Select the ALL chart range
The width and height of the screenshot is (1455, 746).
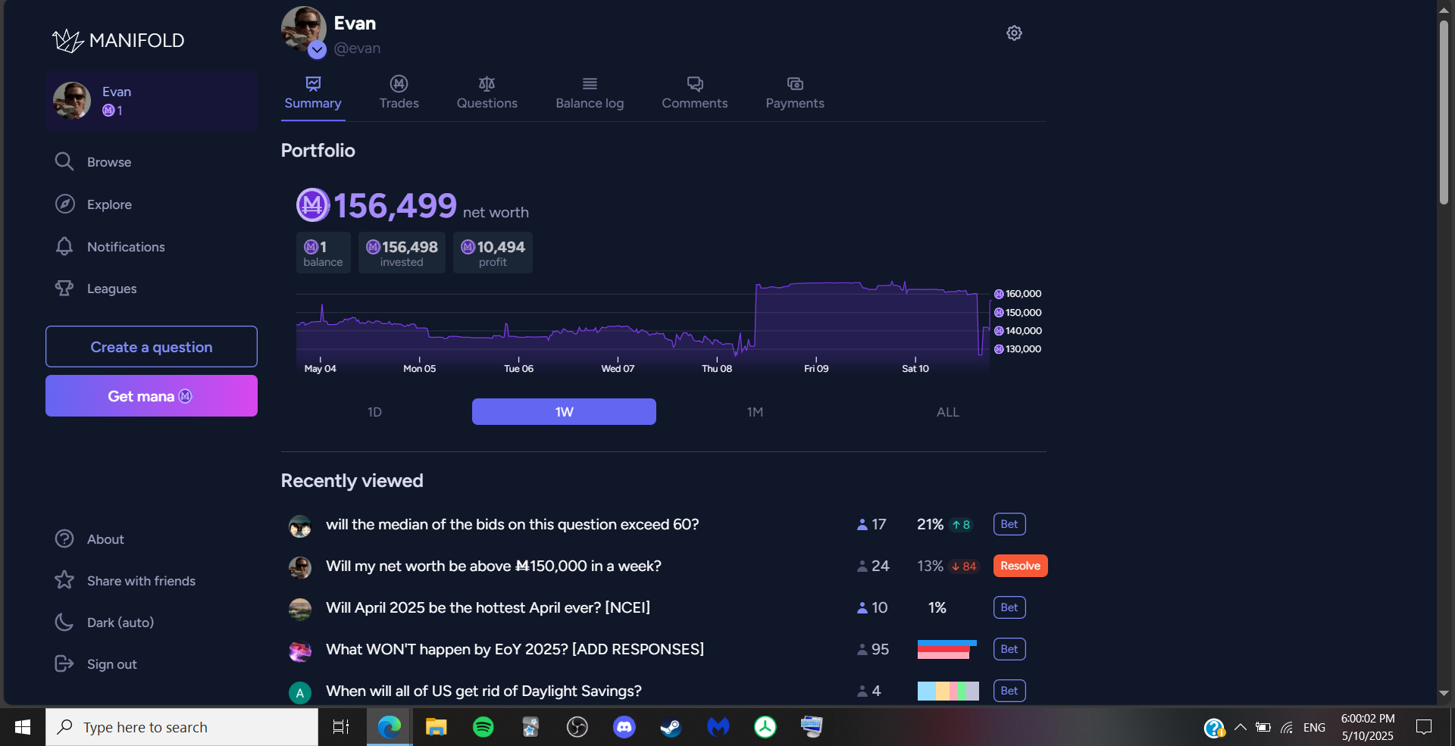point(947,411)
